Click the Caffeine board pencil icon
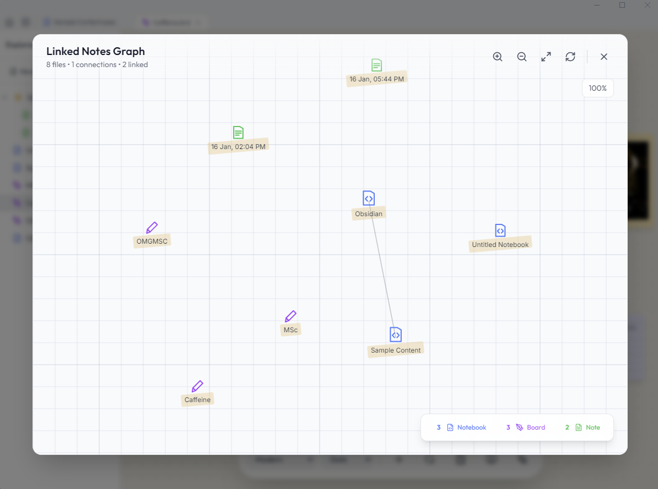658x489 pixels. click(197, 386)
